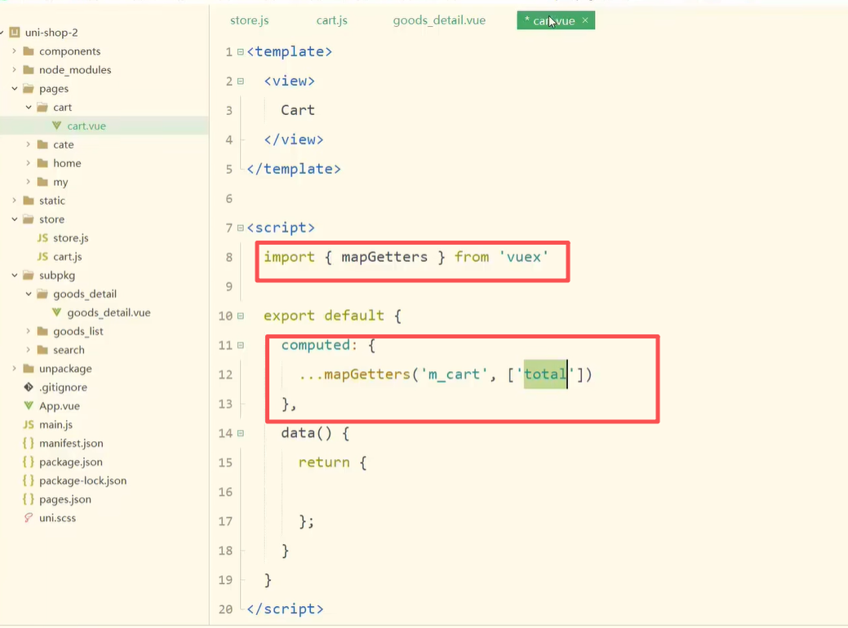This screenshot has width=848, height=628.
Task: Open cart.js in the store folder
Action: (x=68, y=257)
